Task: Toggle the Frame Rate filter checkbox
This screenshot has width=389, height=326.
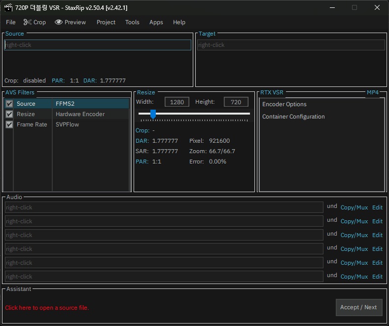Action: [x=9, y=124]
